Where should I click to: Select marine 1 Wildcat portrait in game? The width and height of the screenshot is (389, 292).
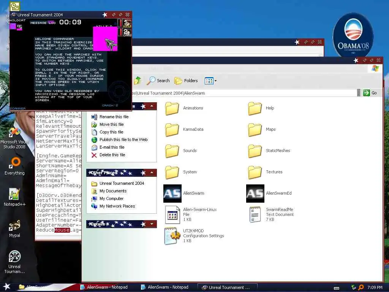127,23
